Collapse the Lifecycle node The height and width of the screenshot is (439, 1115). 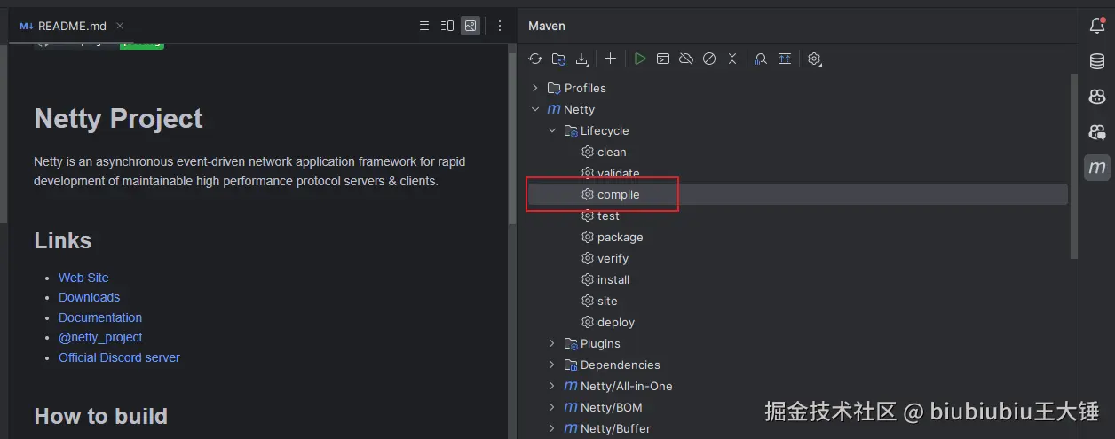click(x=551, y=130)
